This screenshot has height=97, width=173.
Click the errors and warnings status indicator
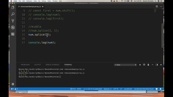[14, 89]
